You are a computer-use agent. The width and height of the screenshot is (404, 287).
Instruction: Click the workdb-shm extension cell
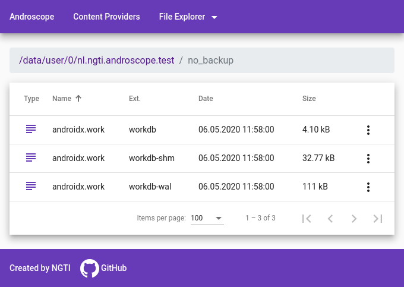[151, 158]
